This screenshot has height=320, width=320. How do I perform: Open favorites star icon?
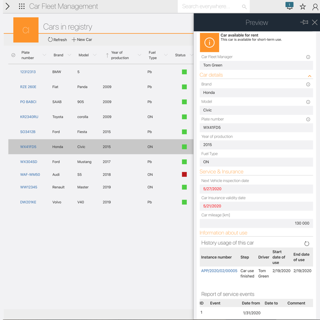click(x=303, y=7)
